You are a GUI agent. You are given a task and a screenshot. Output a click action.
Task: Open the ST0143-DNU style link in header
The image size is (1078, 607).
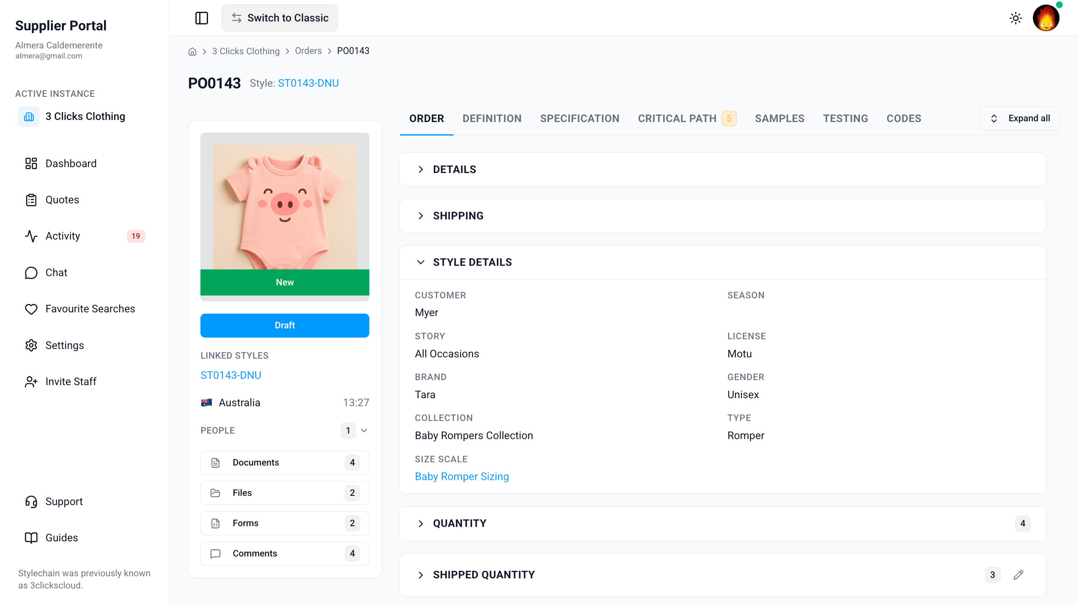point(308,83)
